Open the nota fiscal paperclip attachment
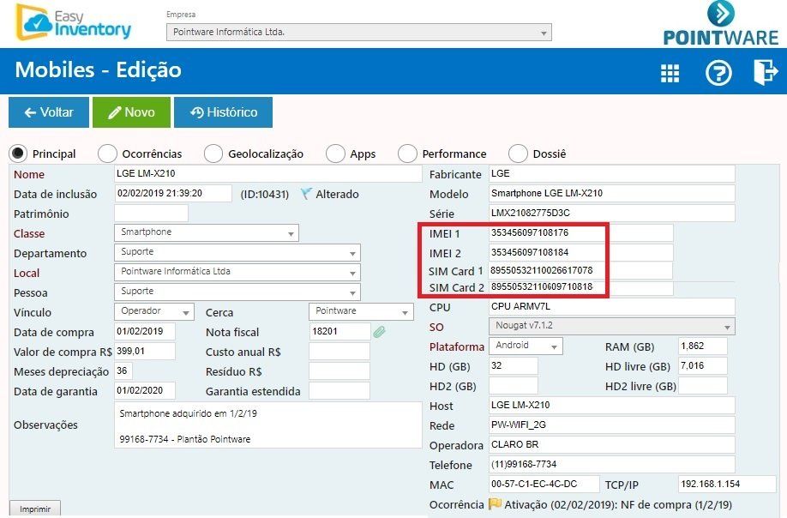 tap(380, 331)
